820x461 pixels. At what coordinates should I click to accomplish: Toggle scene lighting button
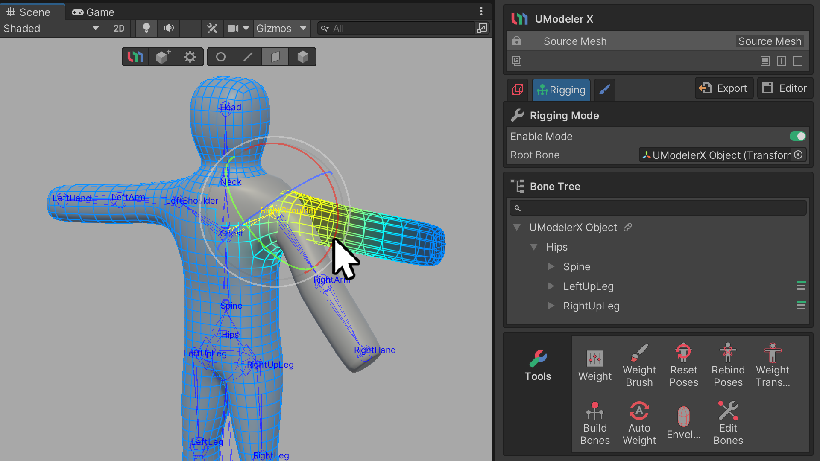146,28
